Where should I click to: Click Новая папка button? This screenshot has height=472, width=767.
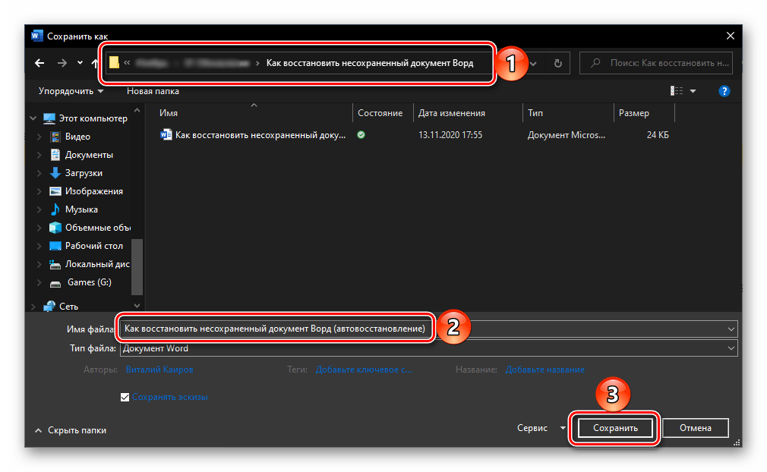click(x=153, y=91)
